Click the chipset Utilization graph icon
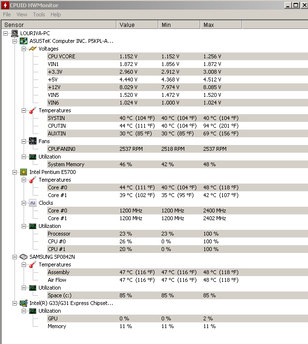This screenshot has width=308, height=344. tap(33, 311)
